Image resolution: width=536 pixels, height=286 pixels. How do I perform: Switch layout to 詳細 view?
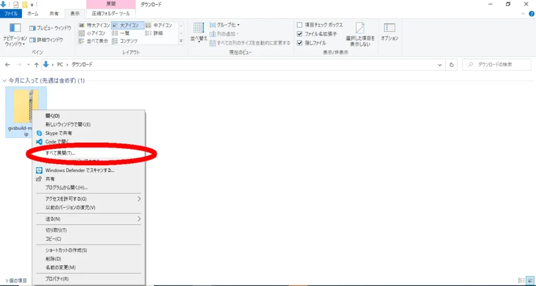154,33
